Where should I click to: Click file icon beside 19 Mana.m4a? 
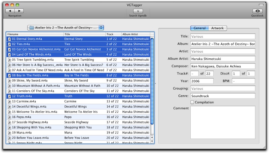9,133
